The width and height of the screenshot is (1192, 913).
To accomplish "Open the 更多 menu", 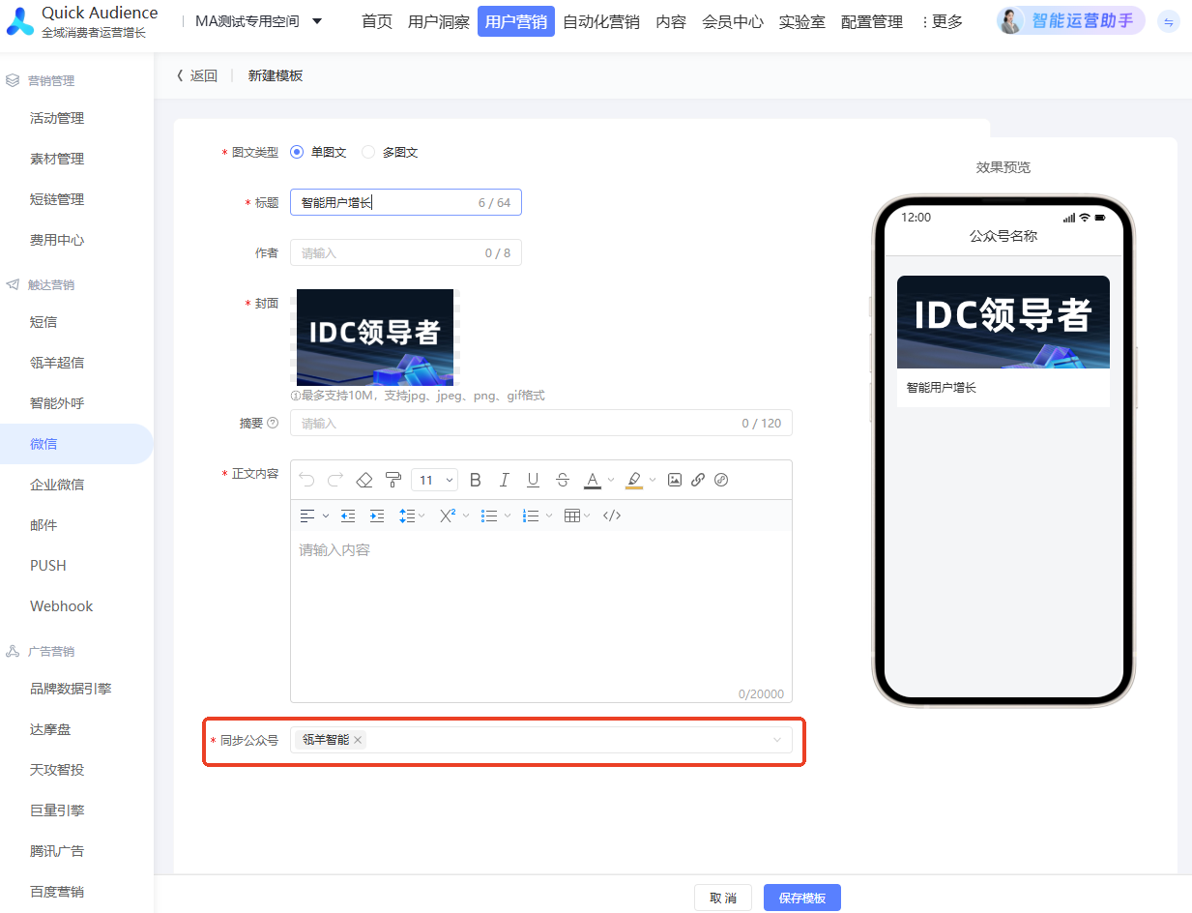I will click(943, 21).
